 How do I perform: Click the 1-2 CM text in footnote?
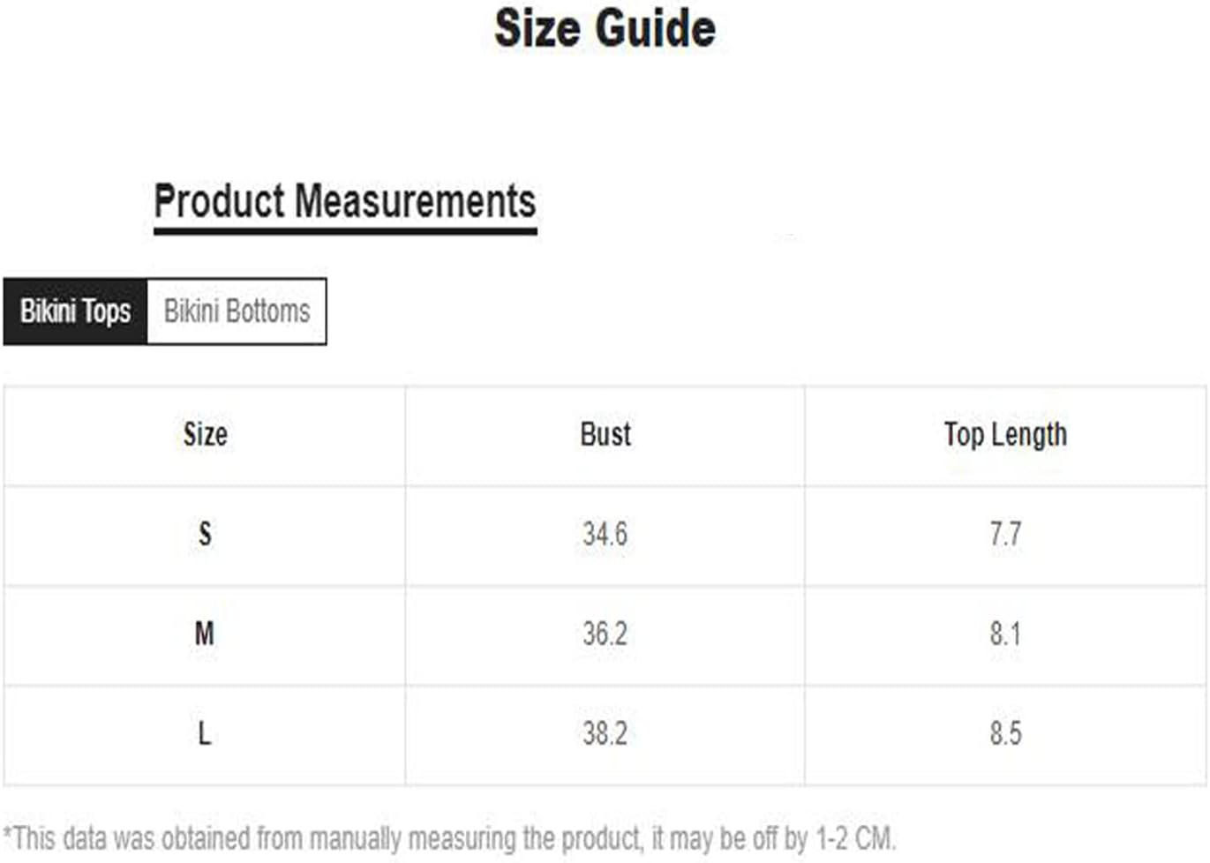[855, 837]
